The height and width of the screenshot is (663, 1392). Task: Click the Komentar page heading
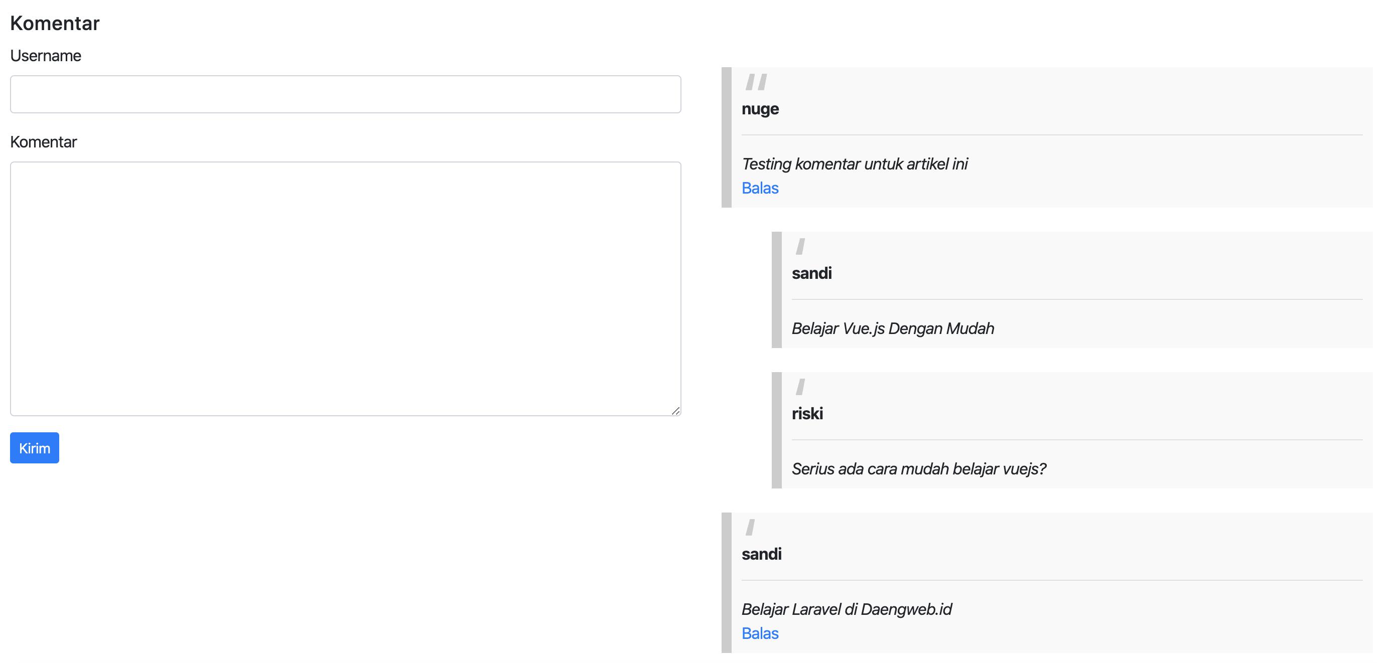point(55,23)
